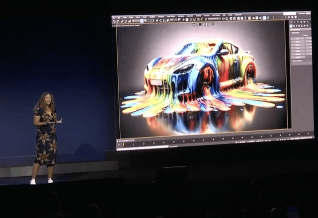This screenshot has height=218, width=318.
Task: Open the Modifiers menu
Action: click(153, 16)
